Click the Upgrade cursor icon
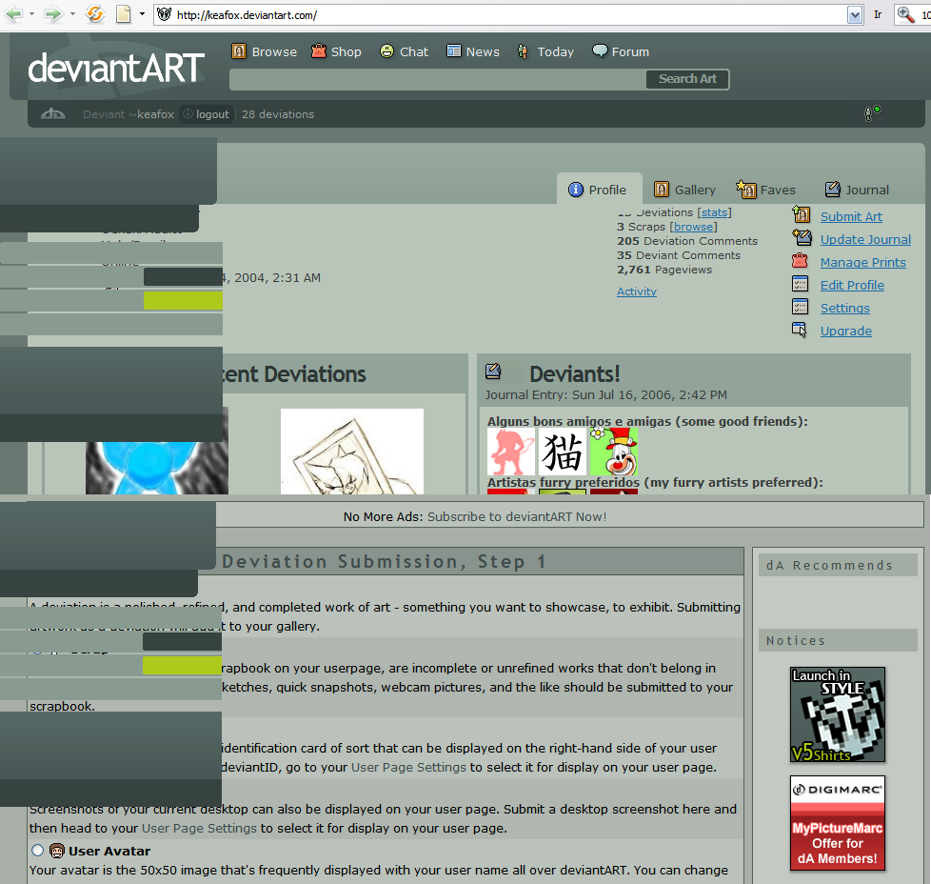The height and width of the screenshot is (884, 931). tap(800, 330)
